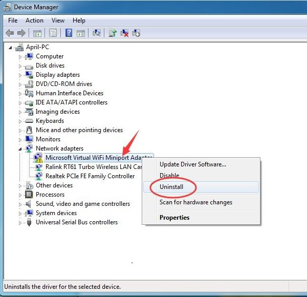The width and height of the screenshot is (307, 297).
Task: Click Show/Hide Console Tree toolbar icon
Action: (37, 33)
